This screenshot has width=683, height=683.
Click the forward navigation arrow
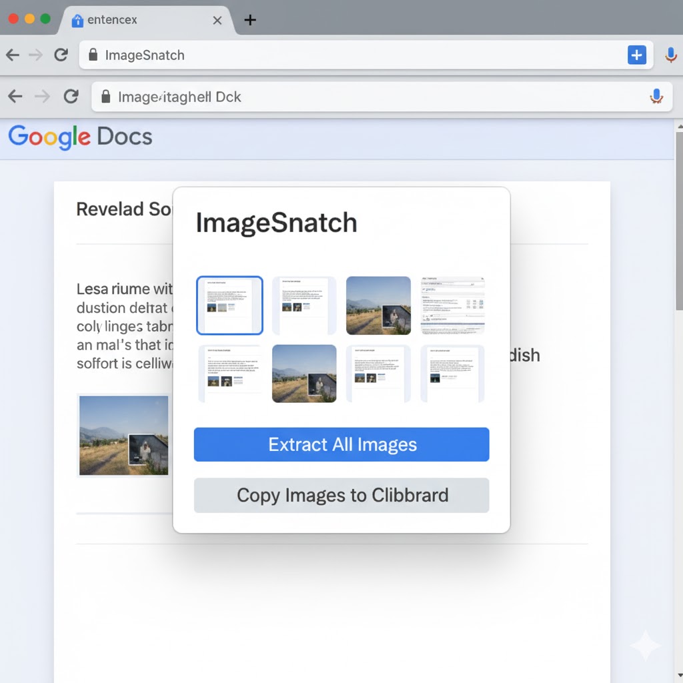[36, 55]
